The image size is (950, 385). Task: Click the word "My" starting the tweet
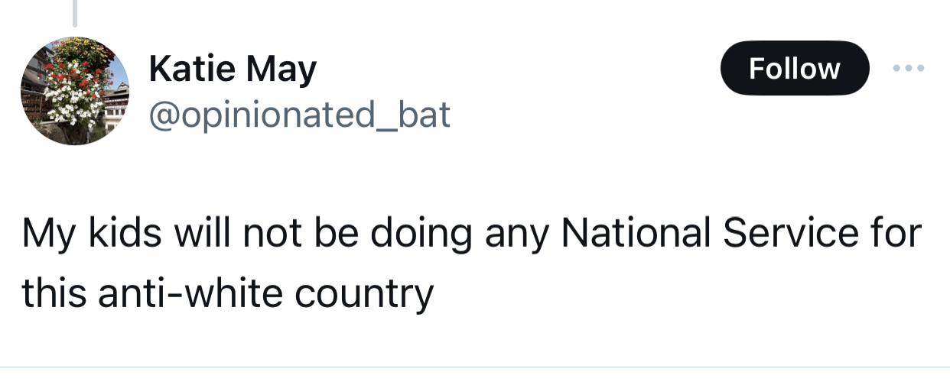[44, 235]
